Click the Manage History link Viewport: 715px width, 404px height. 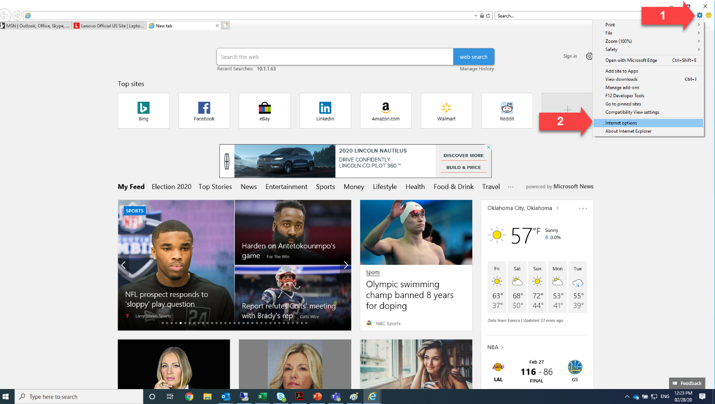click(x=477, y=69)
